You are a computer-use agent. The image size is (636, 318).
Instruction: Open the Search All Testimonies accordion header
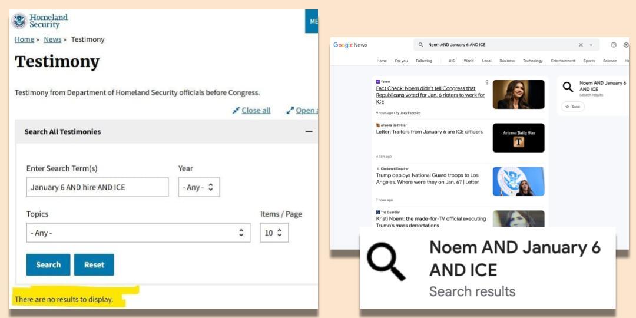coord(166,131)
